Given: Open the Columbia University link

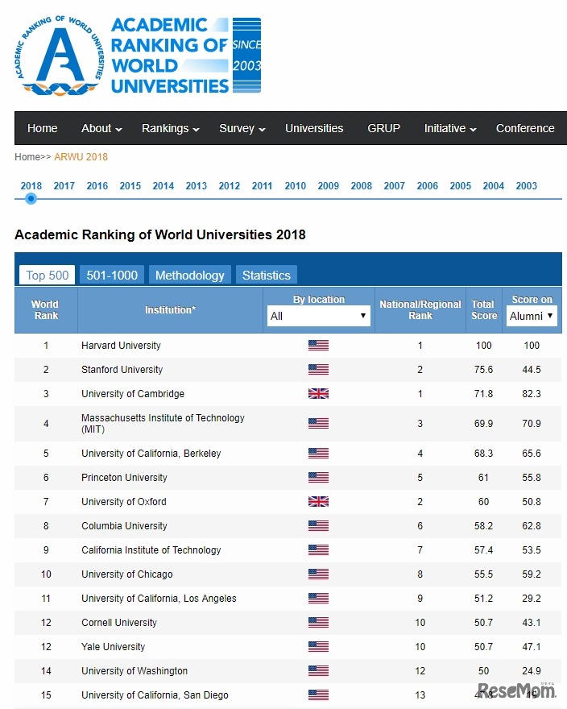Looking at the screenshot, I should [x=124, y=526].
